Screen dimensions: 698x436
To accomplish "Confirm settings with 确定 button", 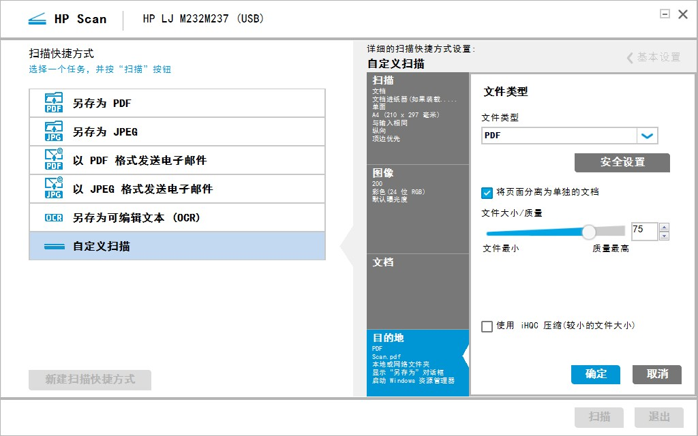I will 596,374.
